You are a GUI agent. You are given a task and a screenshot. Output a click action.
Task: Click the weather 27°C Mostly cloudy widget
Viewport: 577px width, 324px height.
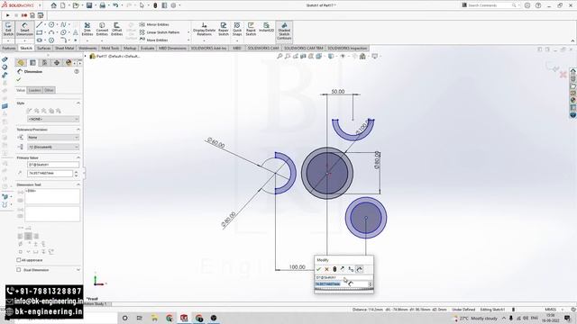point(475,318)
